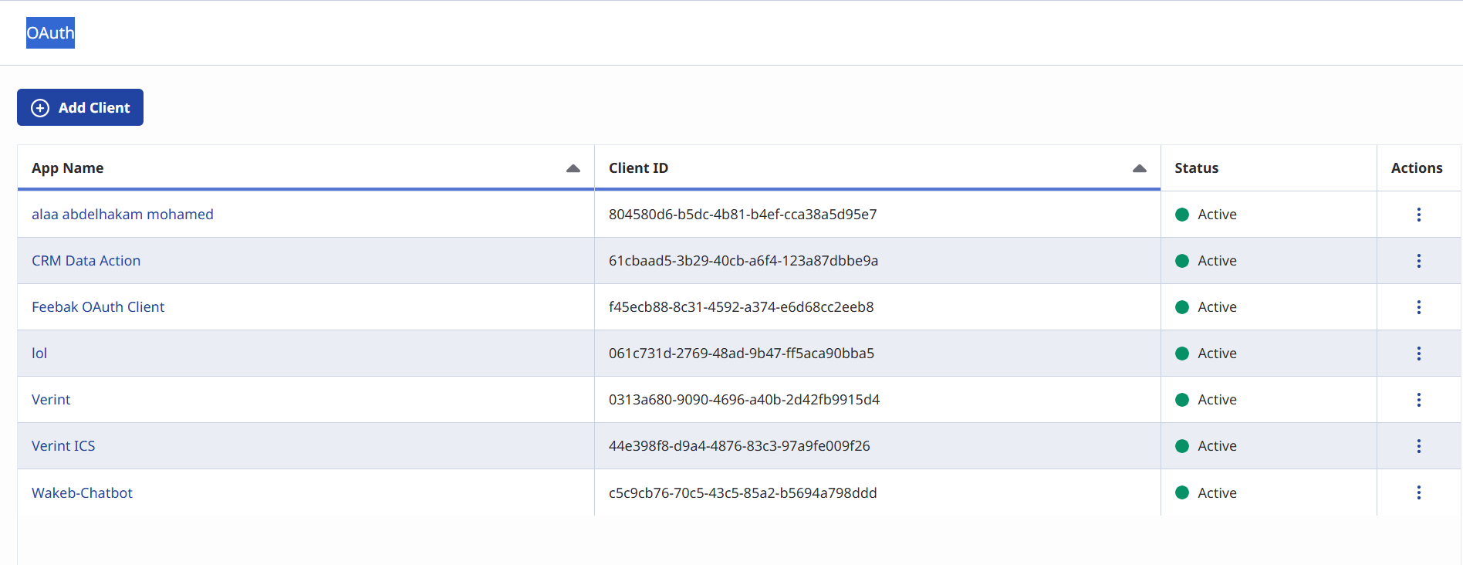
Task: Click the plus icon in Add Client
Action: click(40, 108)
